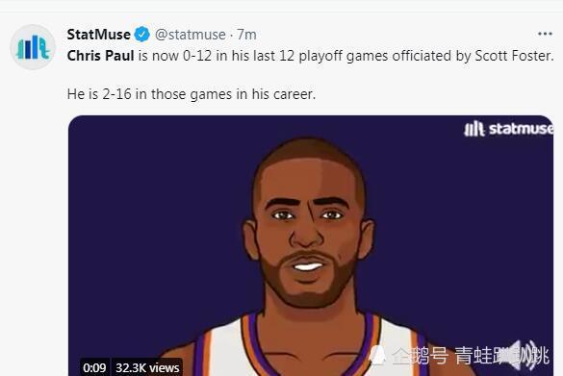This screenshot has width=563, height=376.
Task: Play the video on the player's face
Action: point(308,230)
